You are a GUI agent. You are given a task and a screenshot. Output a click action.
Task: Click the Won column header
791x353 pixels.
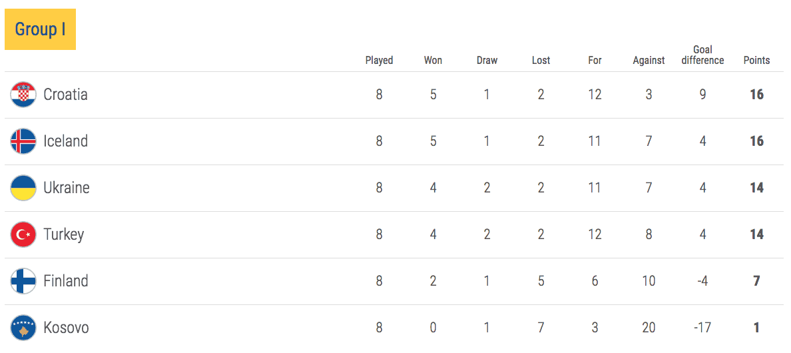pos(433,61)
